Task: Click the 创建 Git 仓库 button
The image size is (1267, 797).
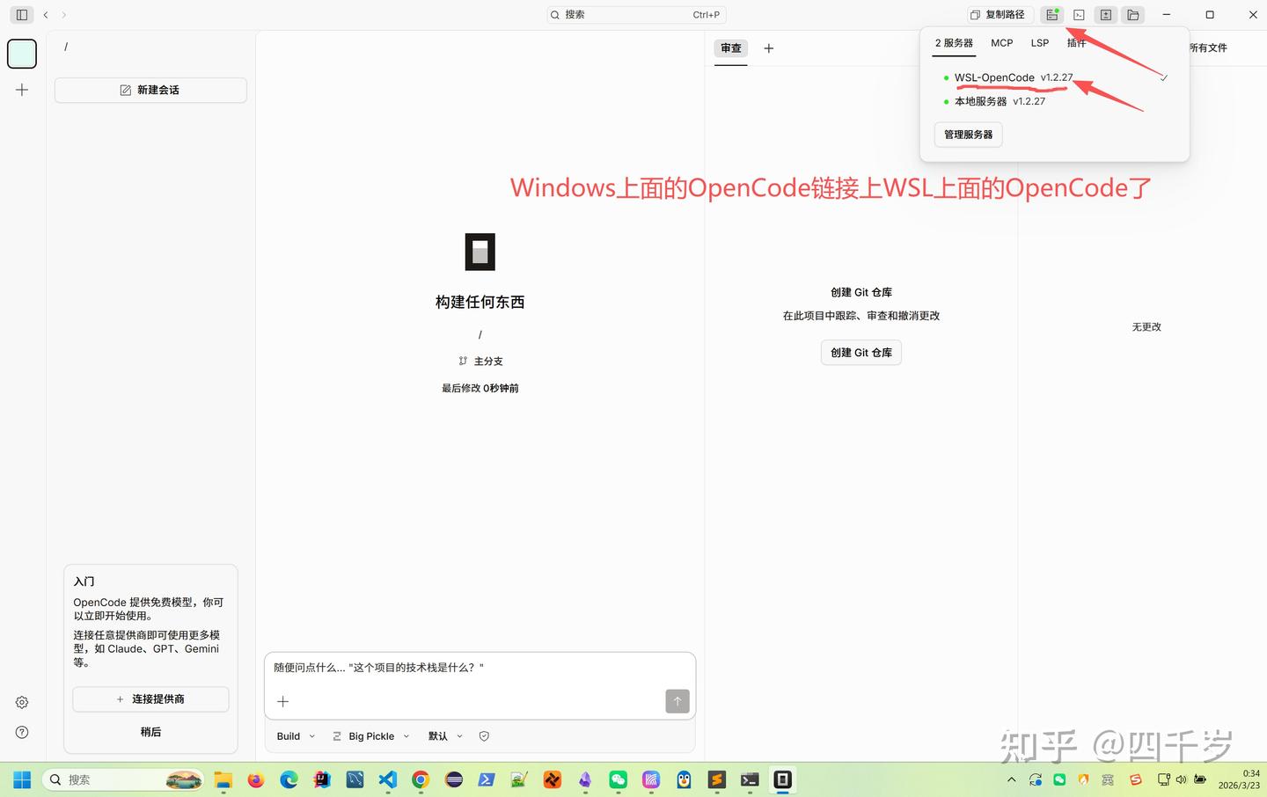Action: 861,353
